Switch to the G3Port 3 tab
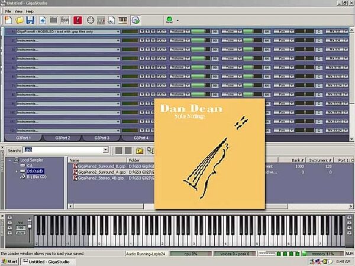Viewport: 355px width, 266px height. click(102, 138)
